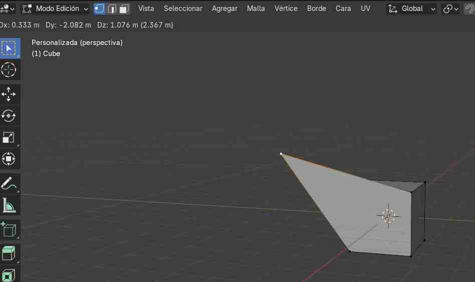Open the Global transform orientation dropdown
The image size is (475, 282).
(x=411, y=9)
